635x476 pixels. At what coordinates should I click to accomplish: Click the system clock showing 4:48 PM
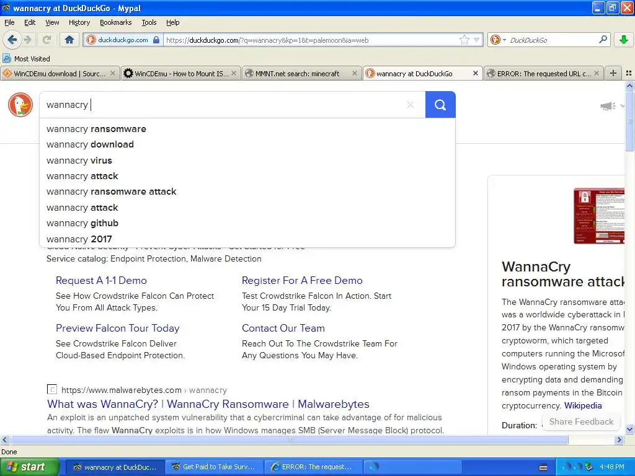pyautogui.click(x=612, y=467)
